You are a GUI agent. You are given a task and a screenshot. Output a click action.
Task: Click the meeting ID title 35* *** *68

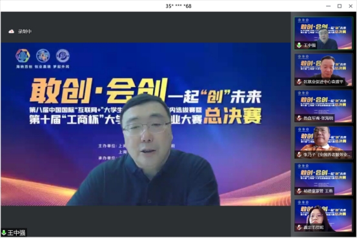tap(178, 6)
